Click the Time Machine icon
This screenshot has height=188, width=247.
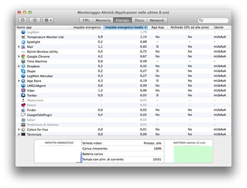[23, 61]
